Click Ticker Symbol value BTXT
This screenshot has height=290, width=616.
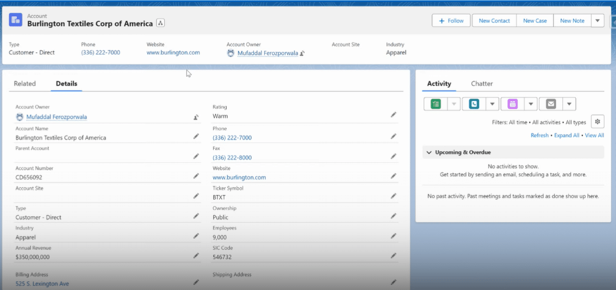click(219, 197)
